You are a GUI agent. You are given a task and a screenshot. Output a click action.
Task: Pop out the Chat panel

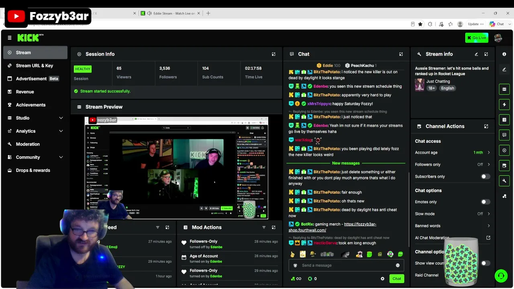click(x=401, y=54)
